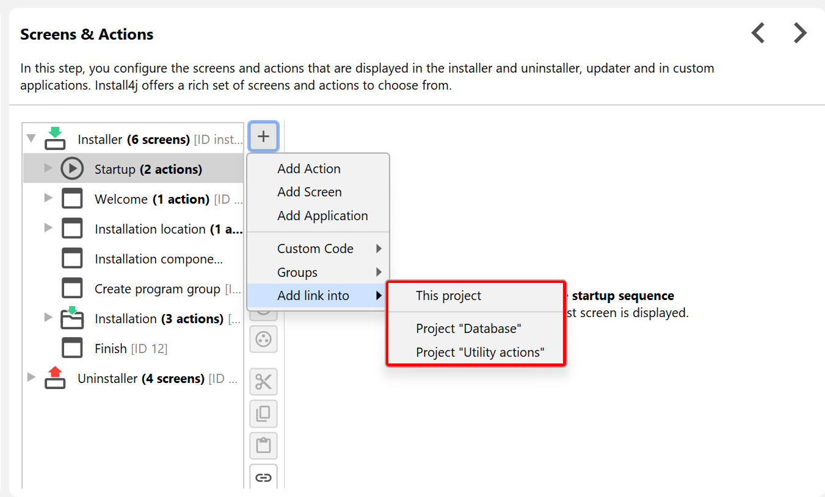Select Project "Database" in the submenu
The width and height of the screenshot is (825, 497).
coord(468,329)
